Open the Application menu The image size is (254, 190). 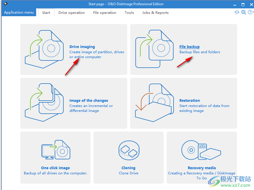pyautogui.click(x=19, y=12)
